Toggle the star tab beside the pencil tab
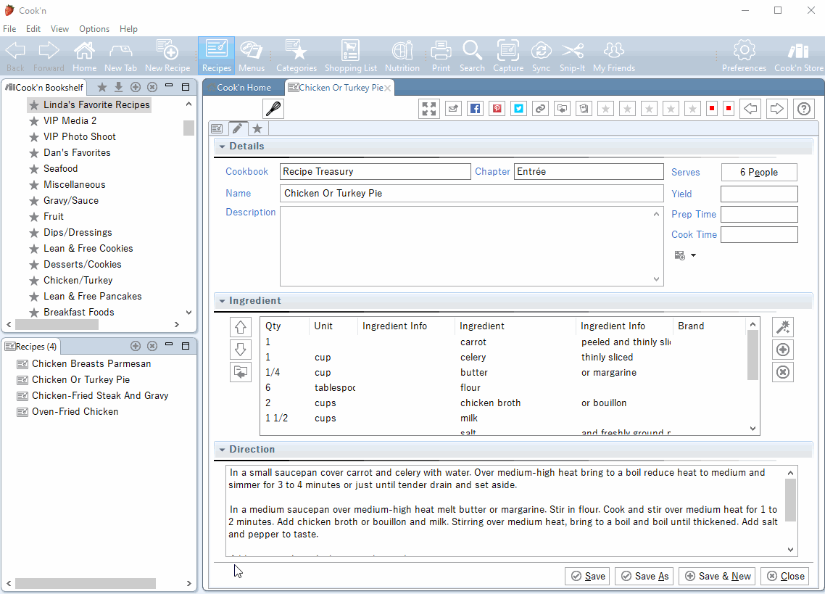Image resolution: width=825 pixels, height=594 pixels. click(257, 128)
